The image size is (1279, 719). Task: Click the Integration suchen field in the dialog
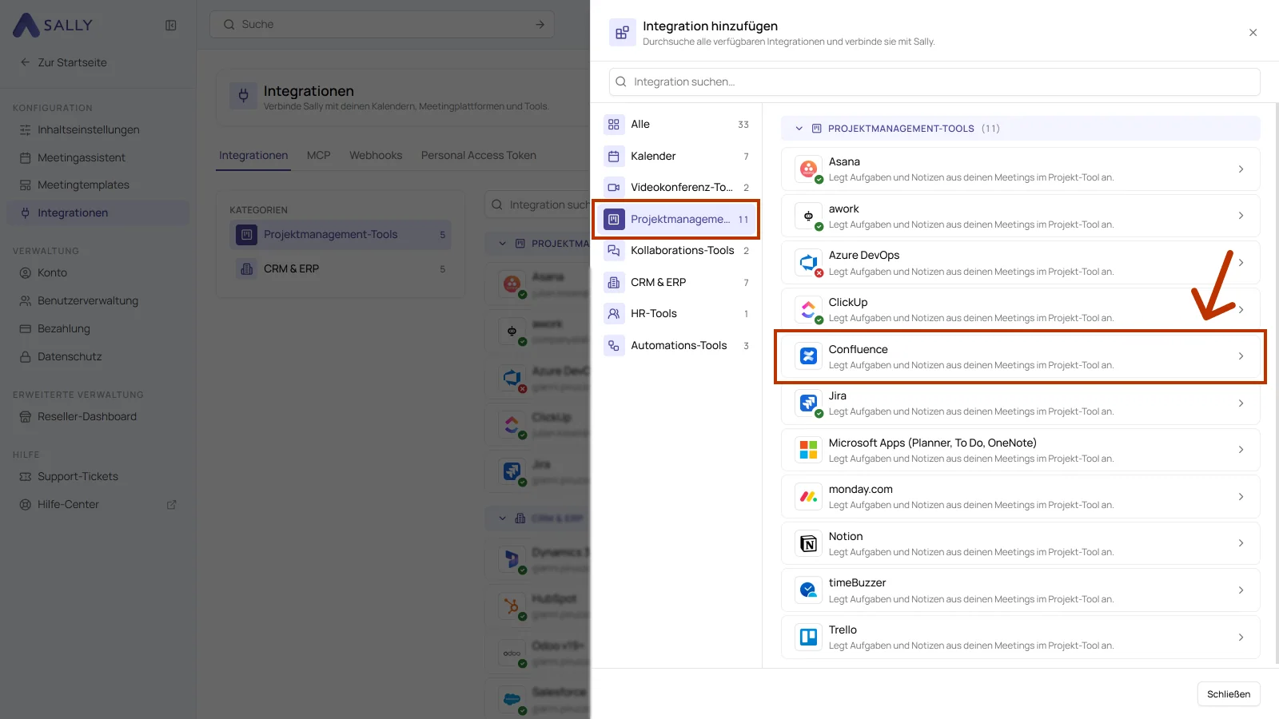(934, 81)
